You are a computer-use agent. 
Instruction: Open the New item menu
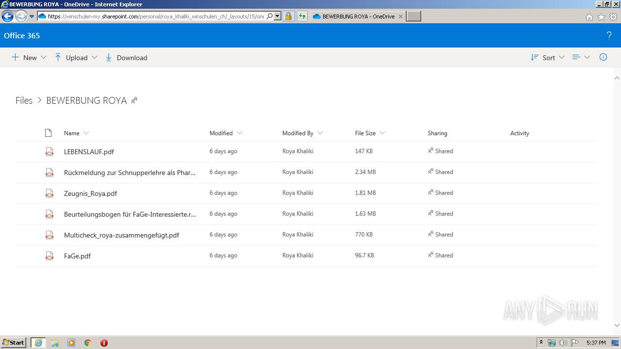point(29,57)
